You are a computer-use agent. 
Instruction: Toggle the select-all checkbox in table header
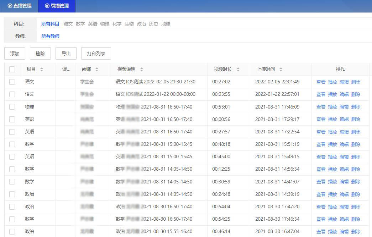tap(12, 70)
